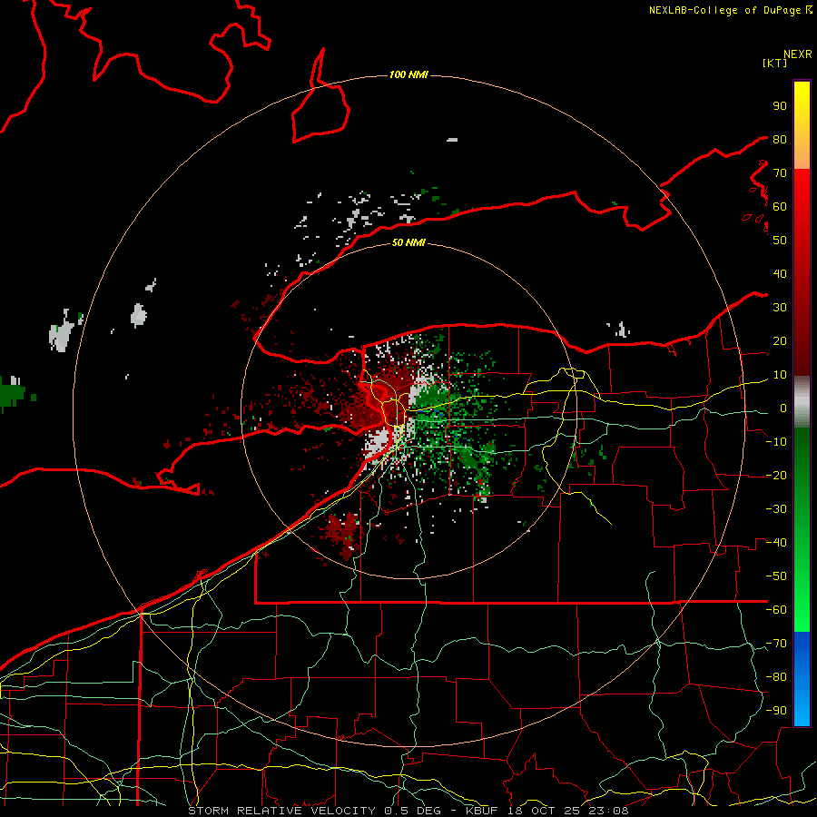This screenshot has height=817, width=817.
Task: Click the 0 value on the velocity scale
Action: tap(783, 408)
